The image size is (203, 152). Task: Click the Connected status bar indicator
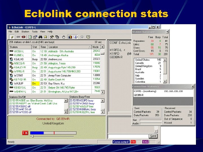(x=121, y=142)
